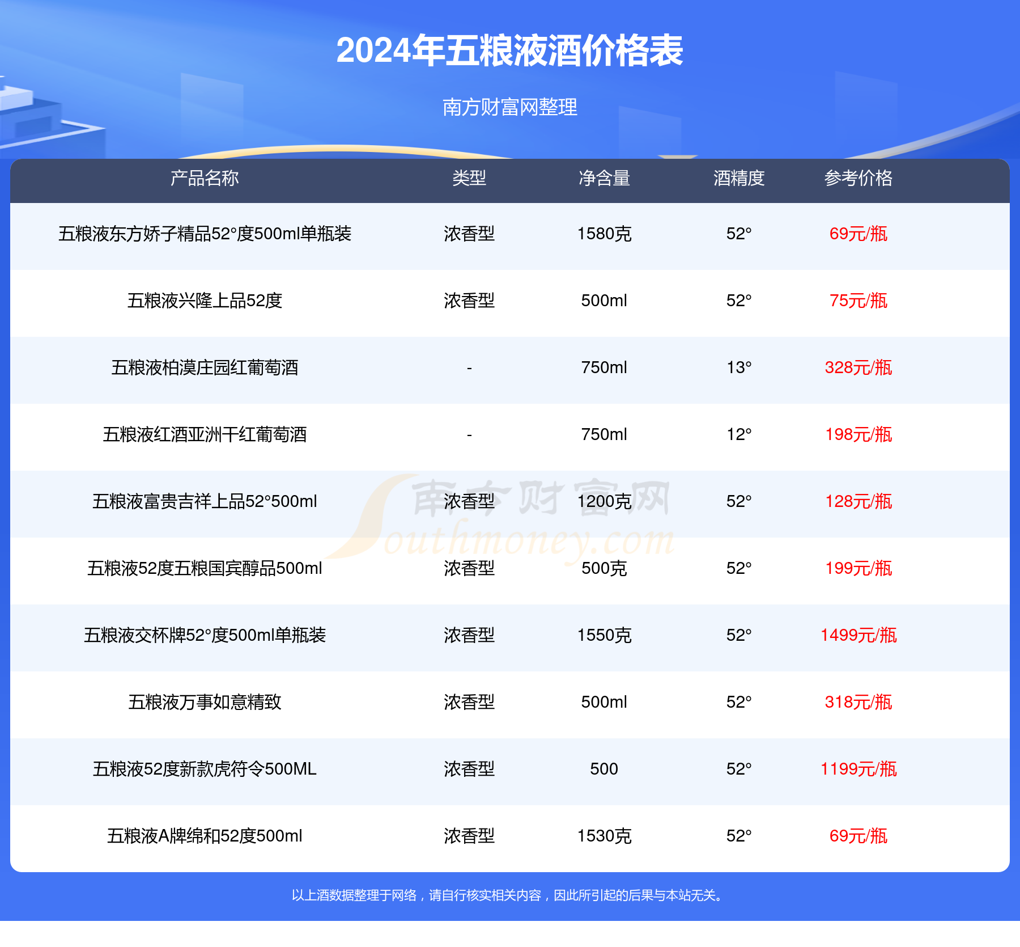
Task: Select 五粮液富贵吉祥上品52°500ml product name
Action: [205, 501]
